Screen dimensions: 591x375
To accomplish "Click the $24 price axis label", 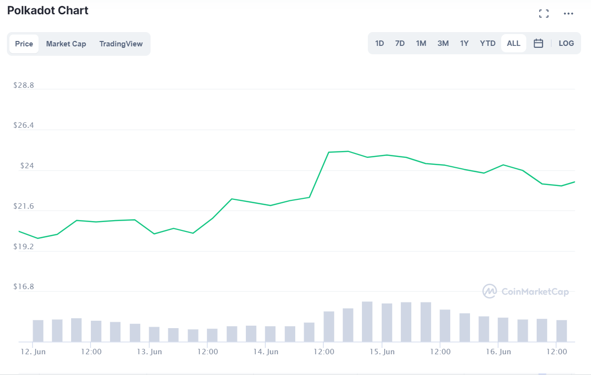I will pyautogui.click(x=26, y=166).
